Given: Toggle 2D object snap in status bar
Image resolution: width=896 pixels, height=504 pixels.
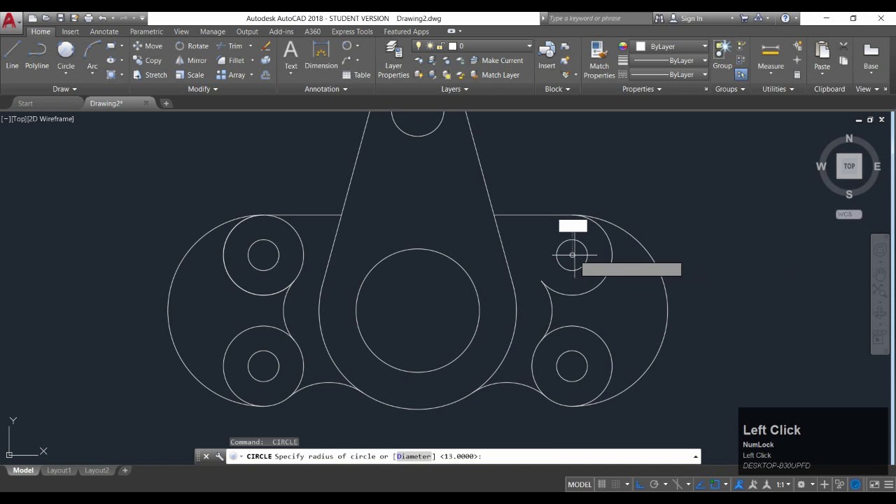Looking at the screenshot, I should 715,484.
